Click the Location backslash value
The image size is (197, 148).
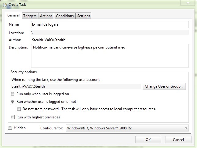32,33
